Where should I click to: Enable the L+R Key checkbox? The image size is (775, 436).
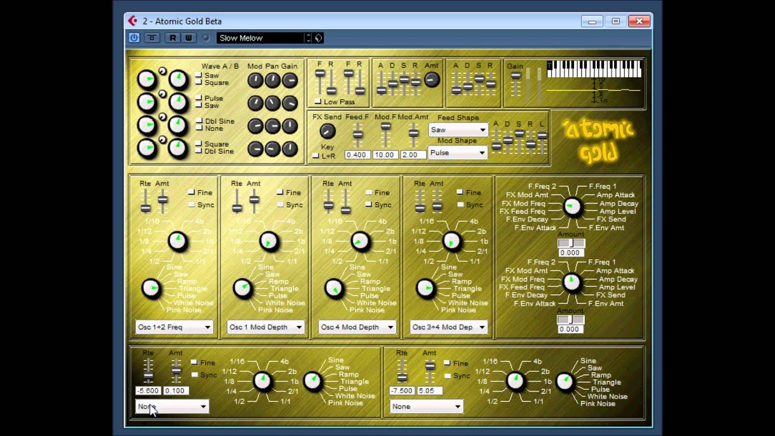tap(315, 156)
